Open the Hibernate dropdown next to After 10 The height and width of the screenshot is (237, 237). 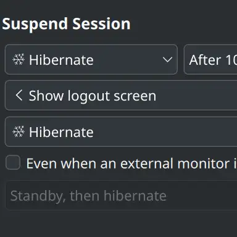(x=91, y=59)
